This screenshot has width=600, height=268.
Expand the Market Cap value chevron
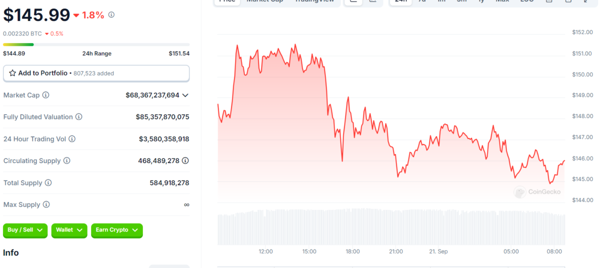point(185,95)
